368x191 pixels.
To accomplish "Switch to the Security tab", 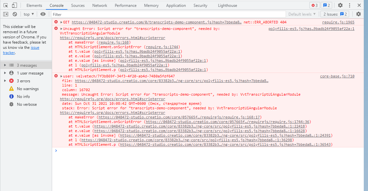I will point(200,6).
